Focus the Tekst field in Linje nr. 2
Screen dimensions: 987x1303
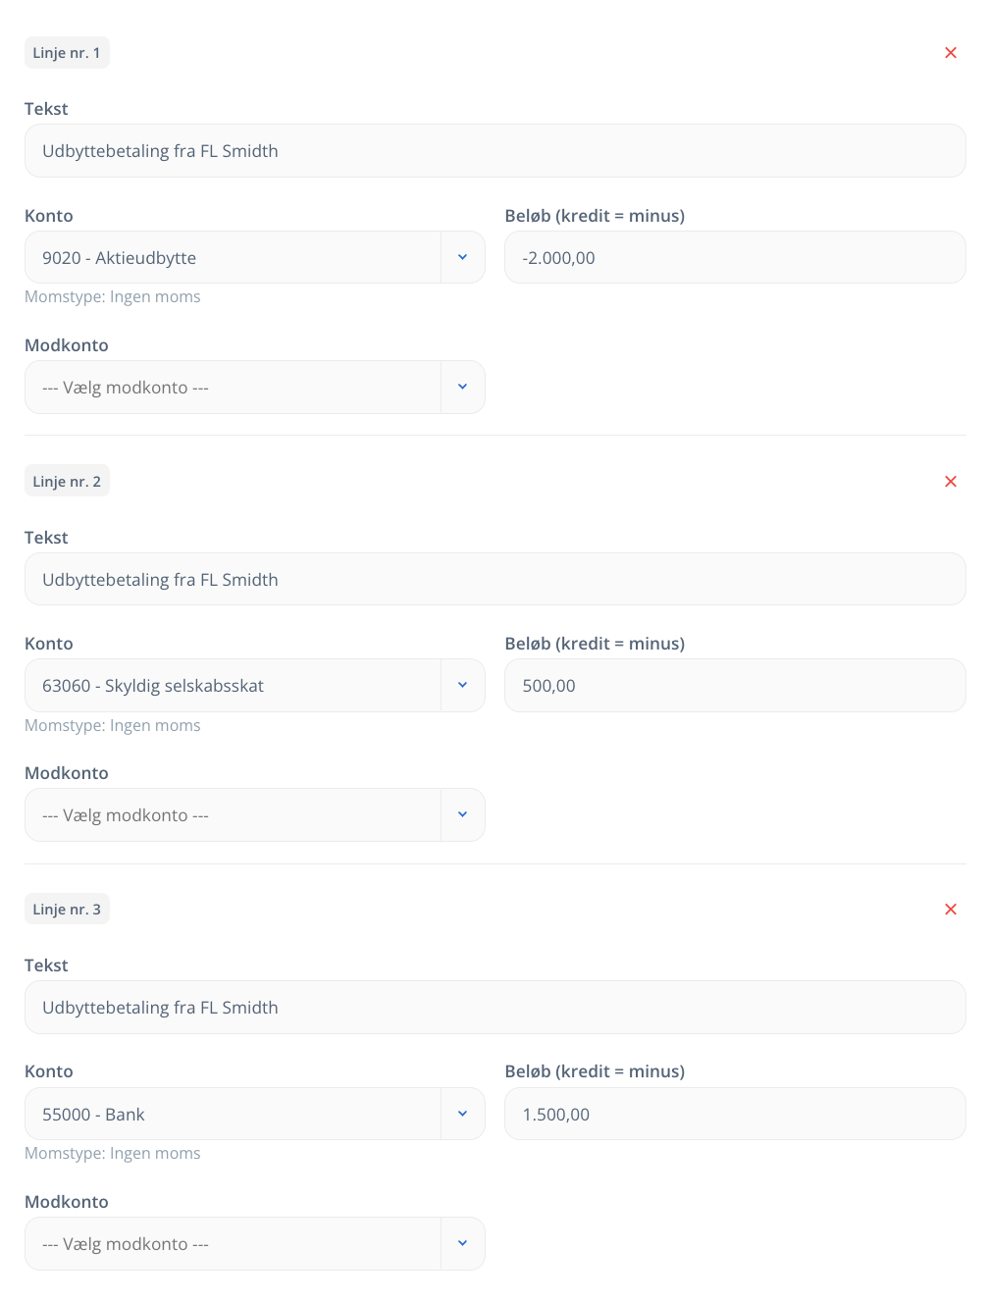(495, 579)
